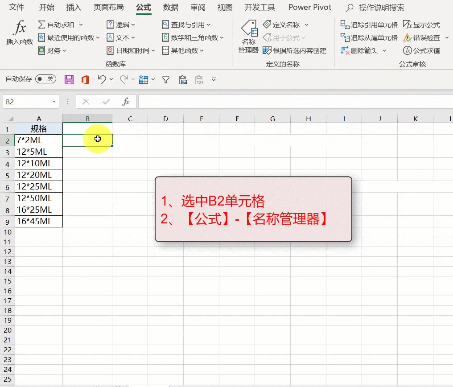Open the 插入函数 (Insert Function) dialog
The image size is (453, 387).
(19, 33)
